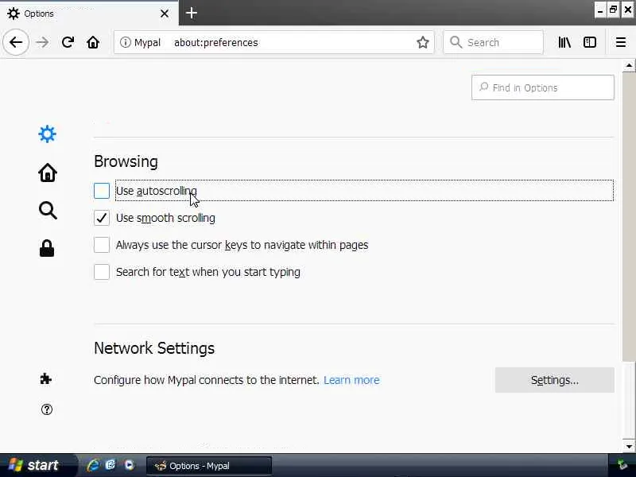Image resolution: width=636 pixels, height=477 pixels.
Task: Open the Privacy & Security lock category
Action: click(47, 248)
